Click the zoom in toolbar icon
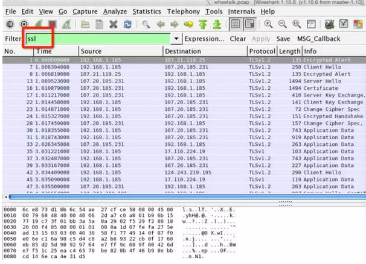This screenshot has width=366, height=264. (x=269, y=25)
